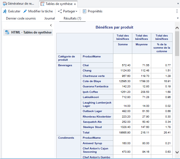The image size is (180, 159).
Task: Click the 208.53 average for Ipoh Coffee
Action: point(145,92)
